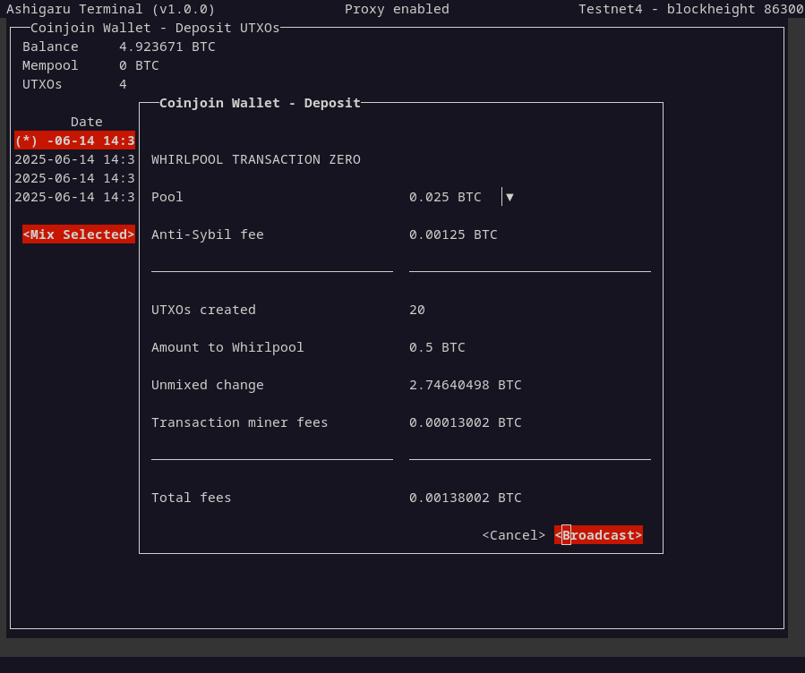Click the Anti-Sybil fee label
805x673 pixels.
208,234
